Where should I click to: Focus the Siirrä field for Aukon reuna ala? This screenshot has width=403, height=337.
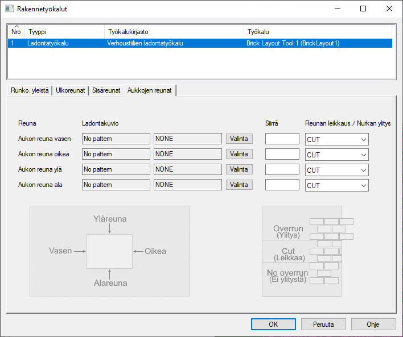[x=282, y=185]
